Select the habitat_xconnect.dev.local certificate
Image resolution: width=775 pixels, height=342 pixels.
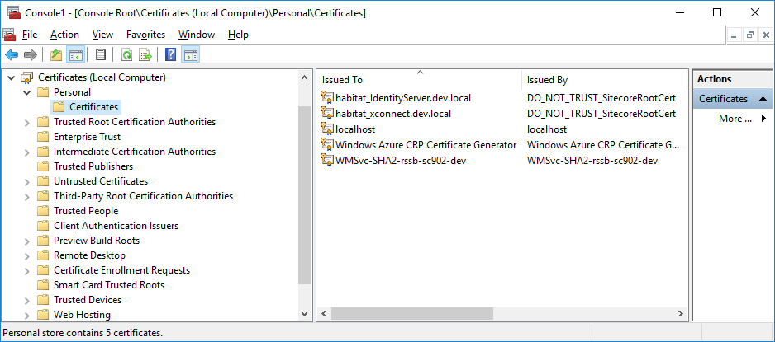click(x=392, y=114)
